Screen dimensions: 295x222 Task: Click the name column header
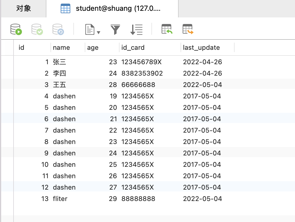(x=68, y=47)
